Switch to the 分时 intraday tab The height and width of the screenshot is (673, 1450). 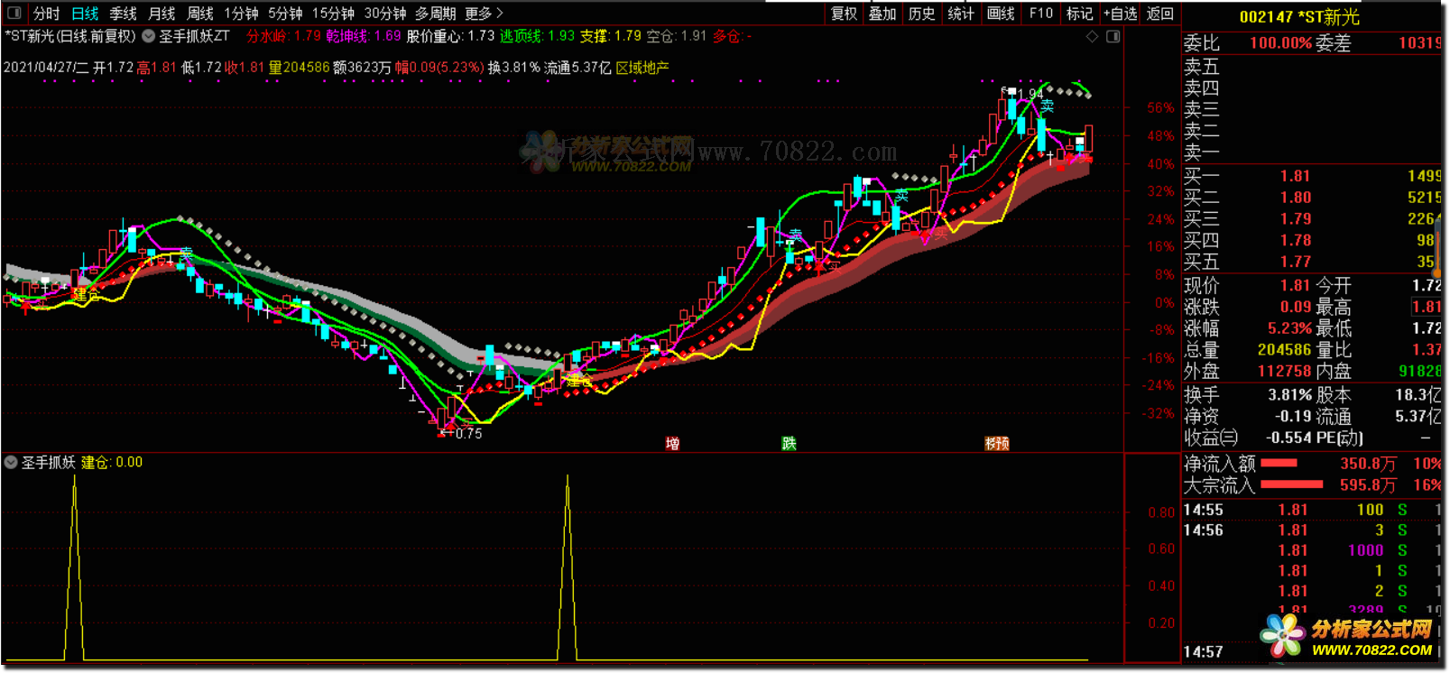(46, 14)
